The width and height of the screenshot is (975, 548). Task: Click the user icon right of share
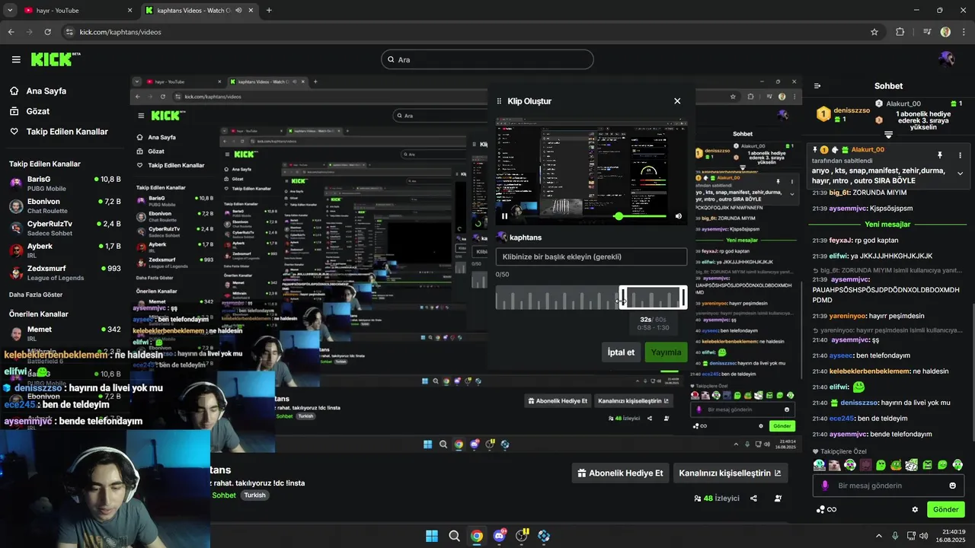pos(778,499)
